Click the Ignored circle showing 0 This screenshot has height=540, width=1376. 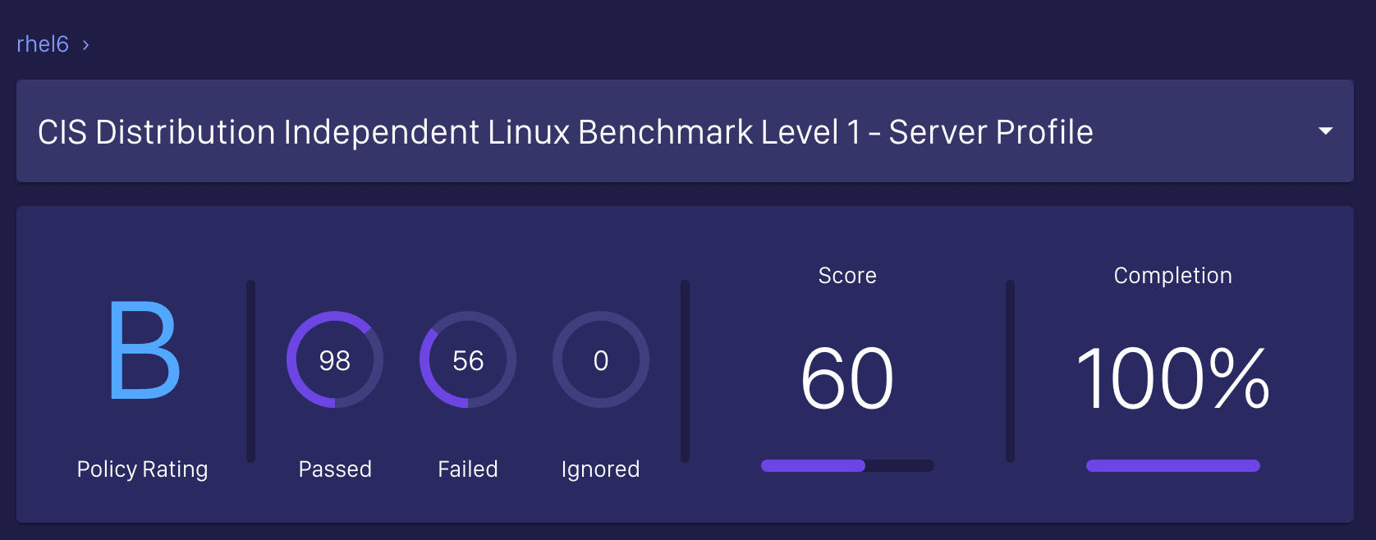tap(601, 359)
